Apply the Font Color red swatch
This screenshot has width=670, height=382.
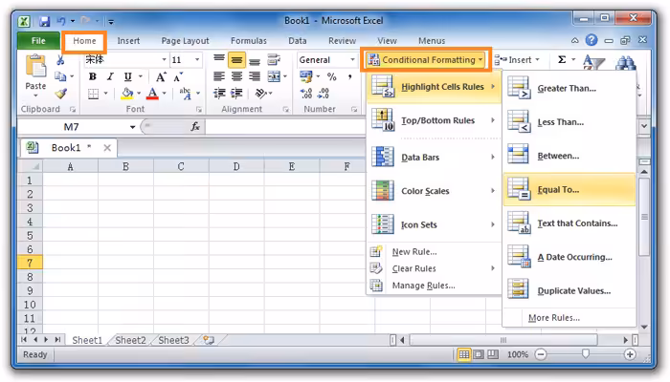(152, 93)
